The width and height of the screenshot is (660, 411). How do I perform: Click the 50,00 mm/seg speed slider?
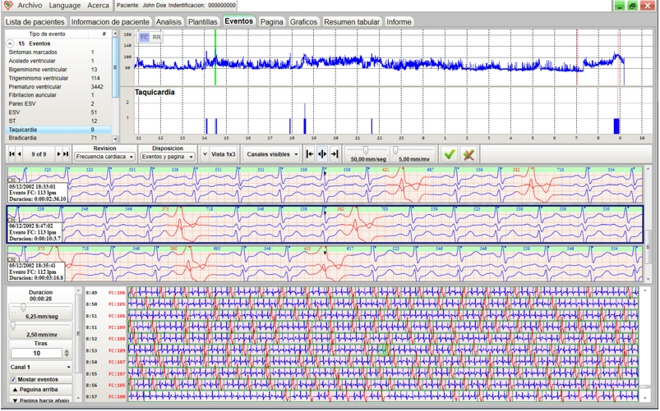[x=364, y=150]
